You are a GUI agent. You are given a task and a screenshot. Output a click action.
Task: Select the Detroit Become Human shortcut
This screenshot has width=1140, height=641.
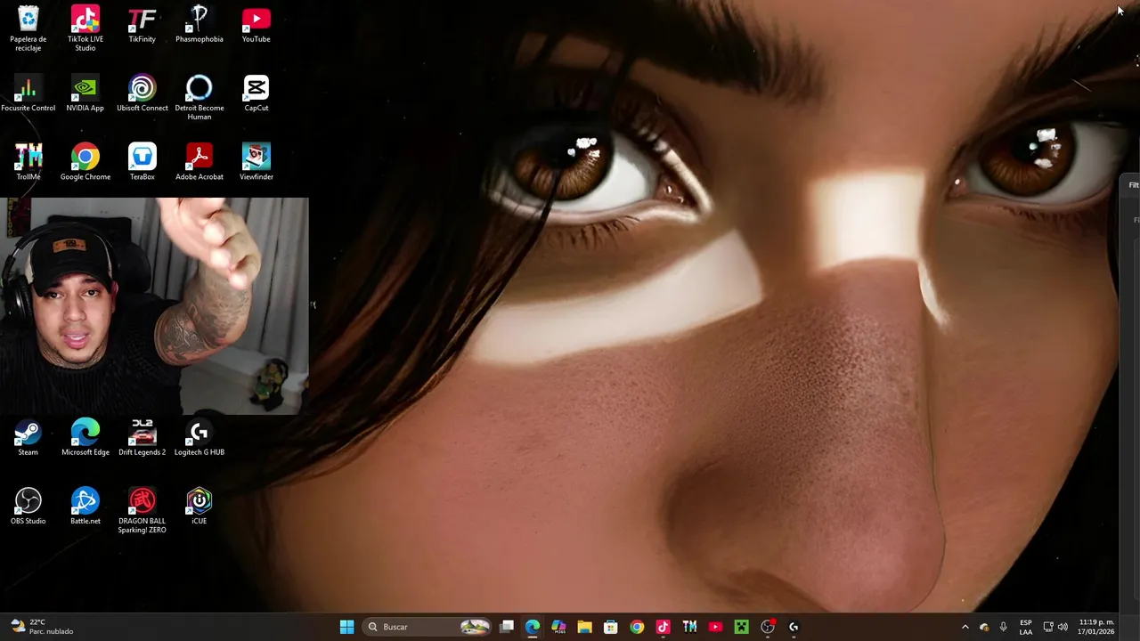(199, 98)
